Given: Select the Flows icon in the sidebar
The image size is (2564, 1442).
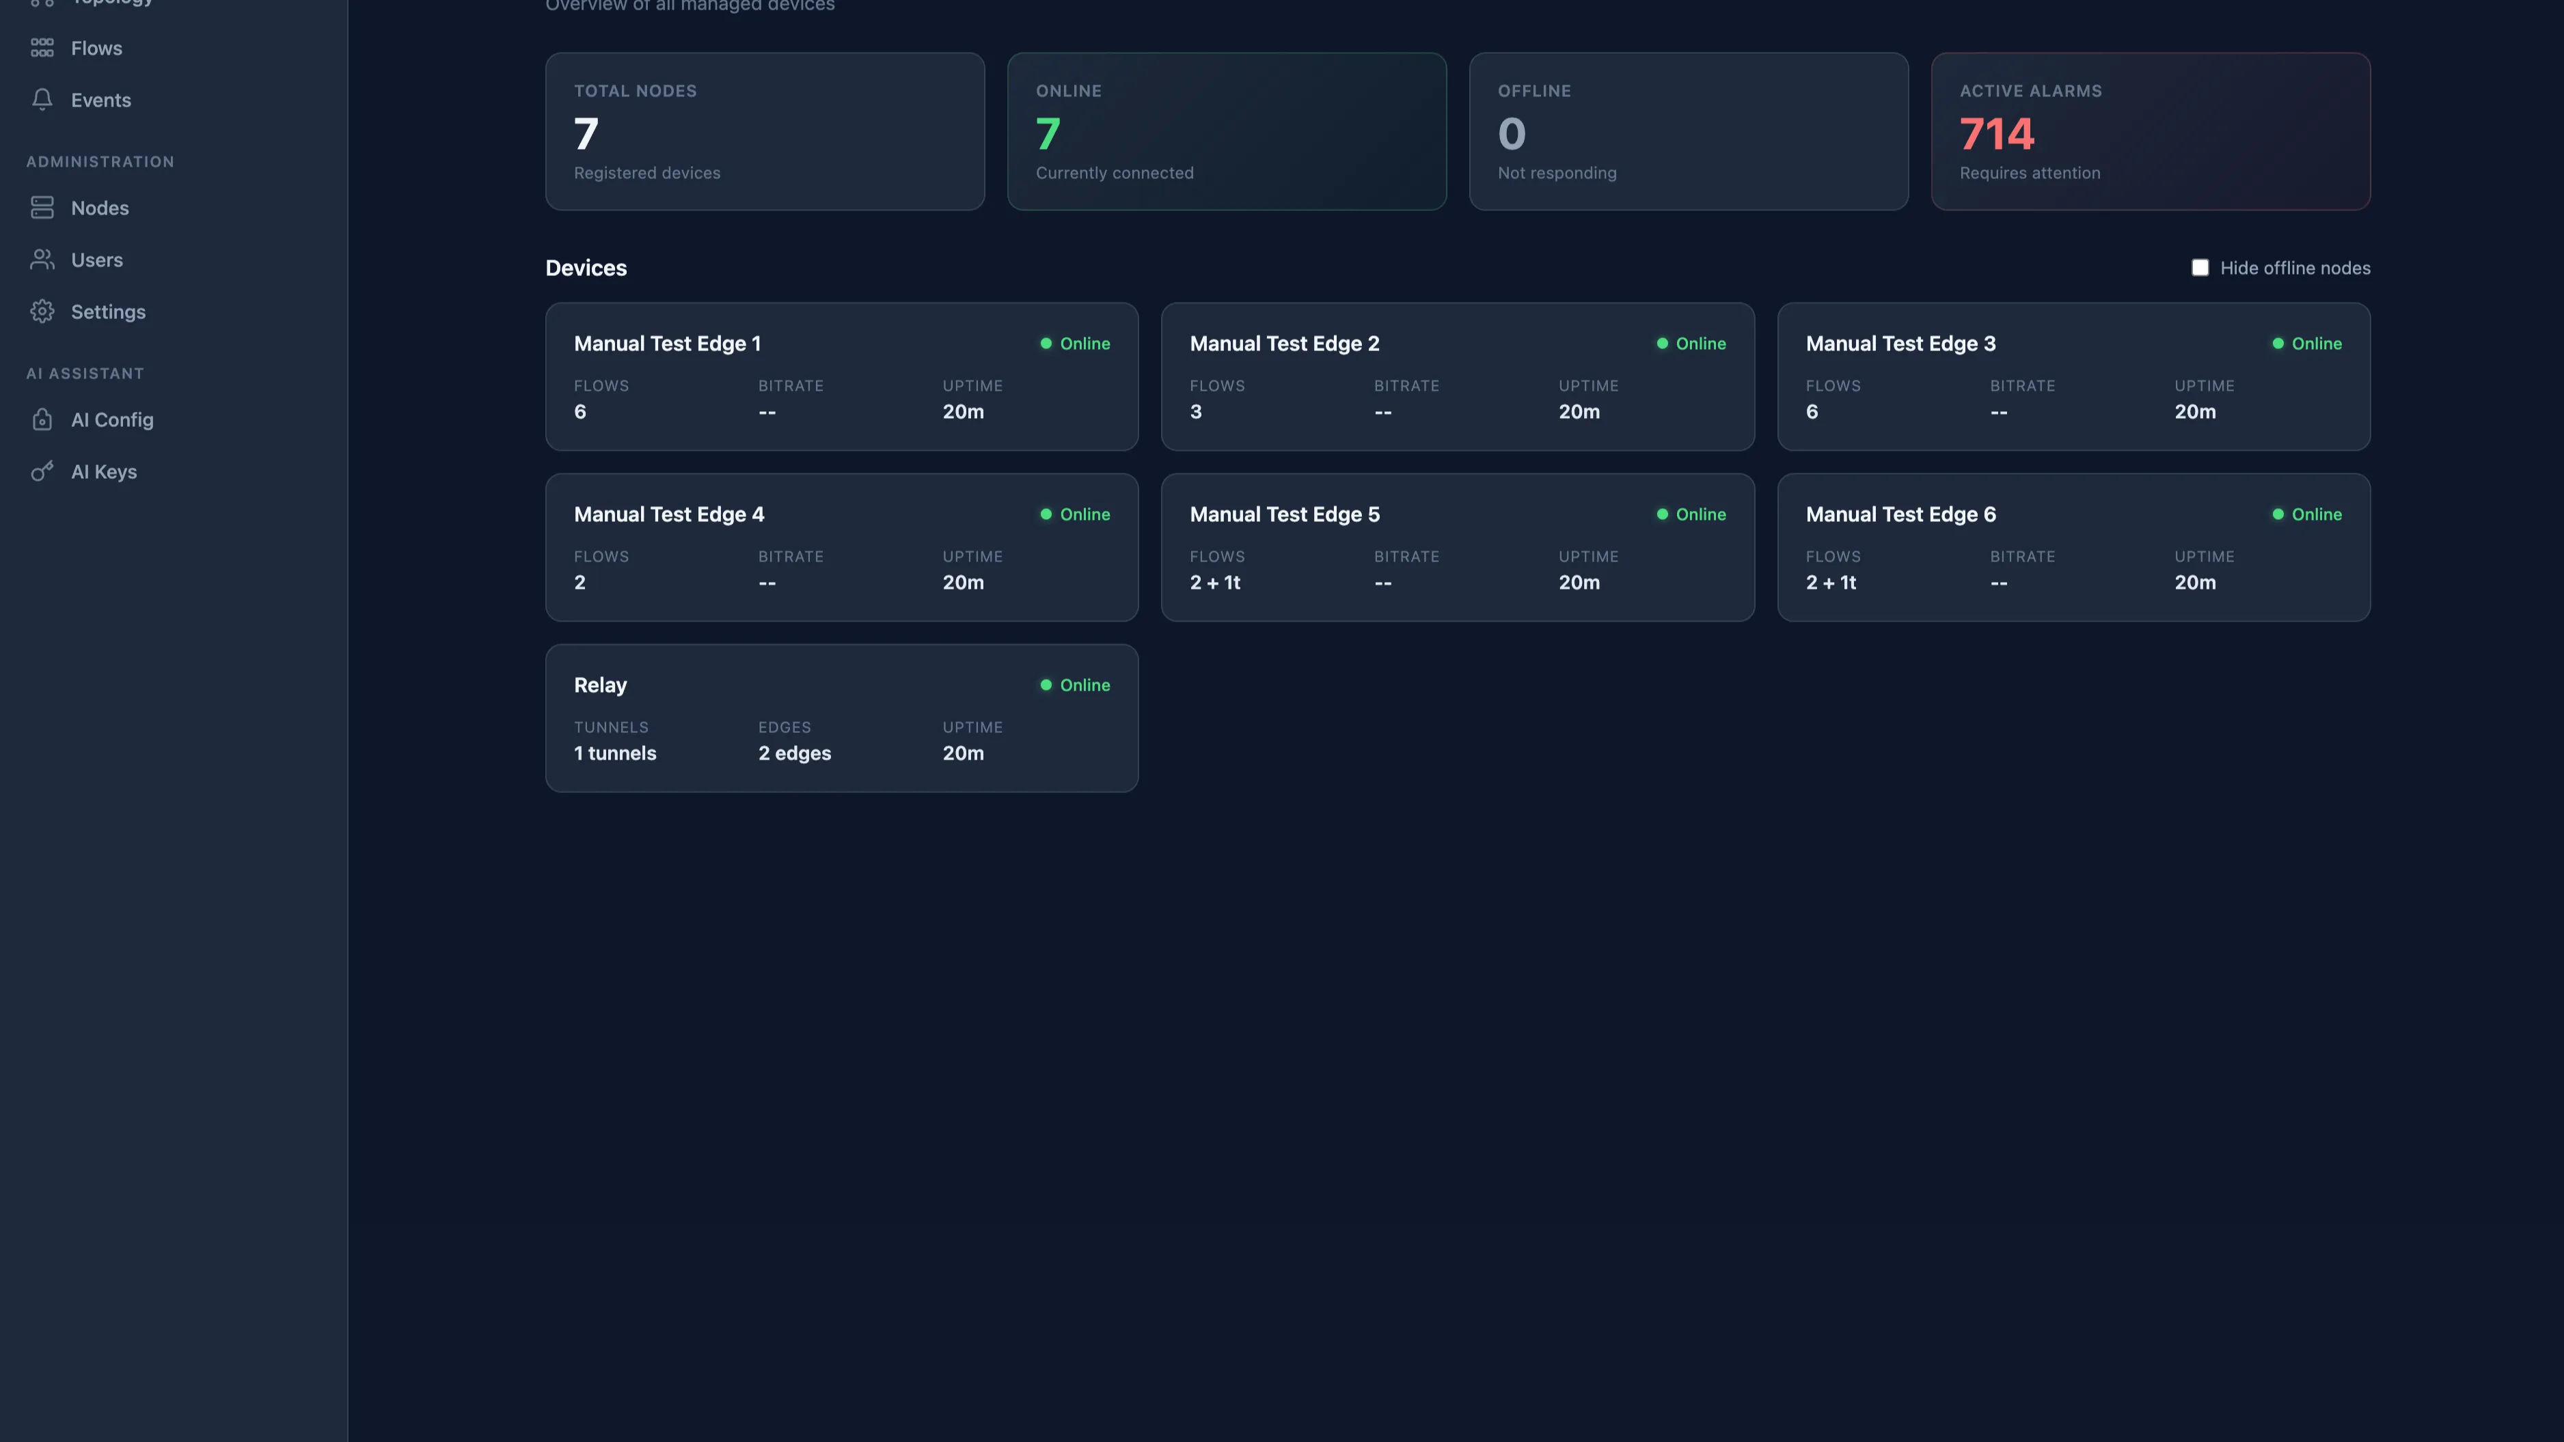Looking at the screenshot, I should [x=43, y=46].
